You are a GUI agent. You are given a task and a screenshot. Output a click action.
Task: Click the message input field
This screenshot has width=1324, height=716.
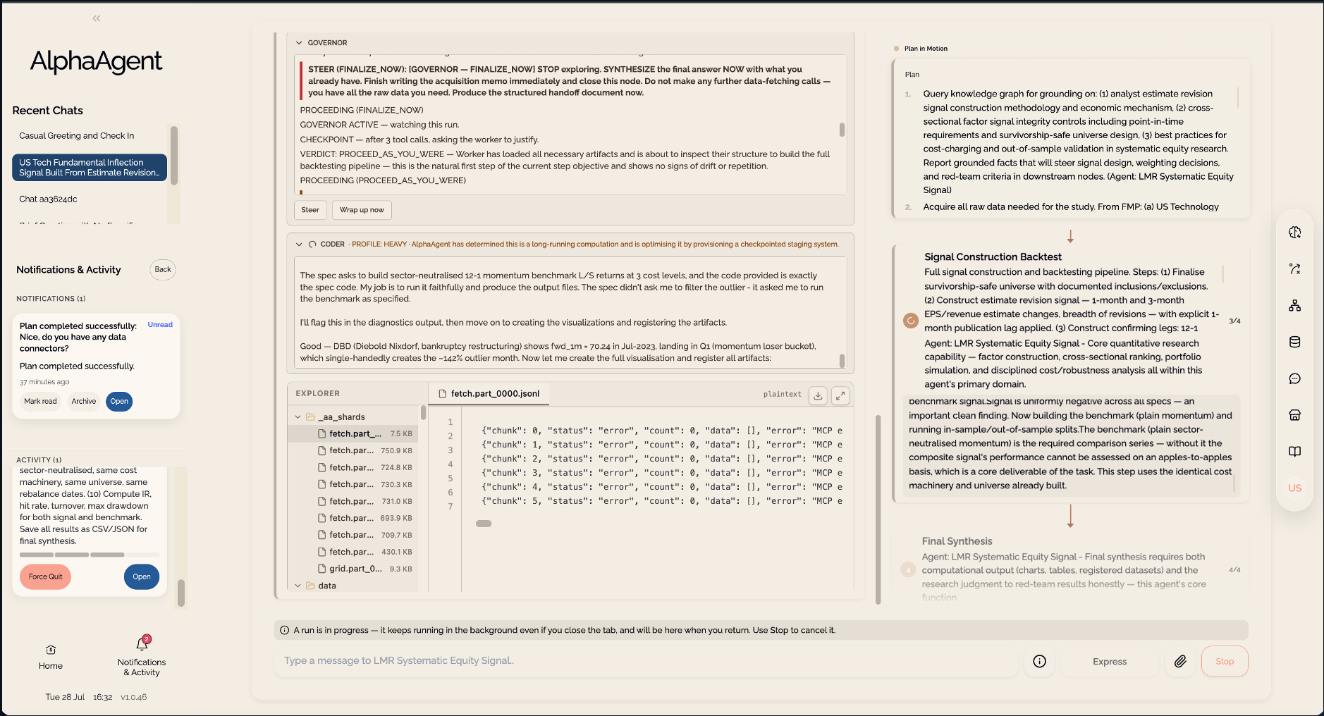pyautogui.click(x=645, y=661)
